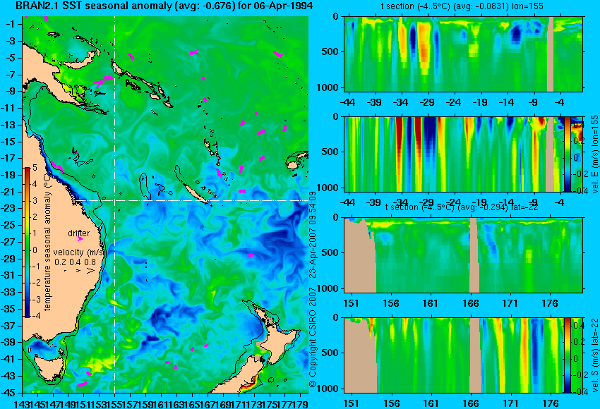The image size is (600, 409).
Task: Click '166' under the lat=-22 temperature section
Action: pos(470,303)
